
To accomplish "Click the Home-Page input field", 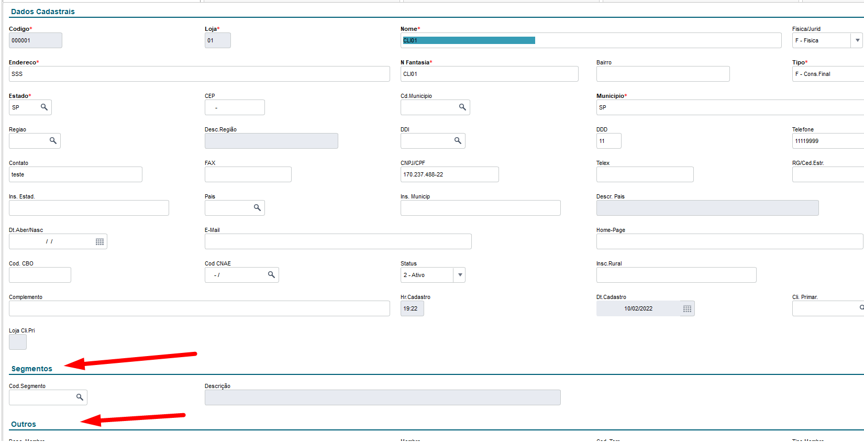I will [729, 241].
